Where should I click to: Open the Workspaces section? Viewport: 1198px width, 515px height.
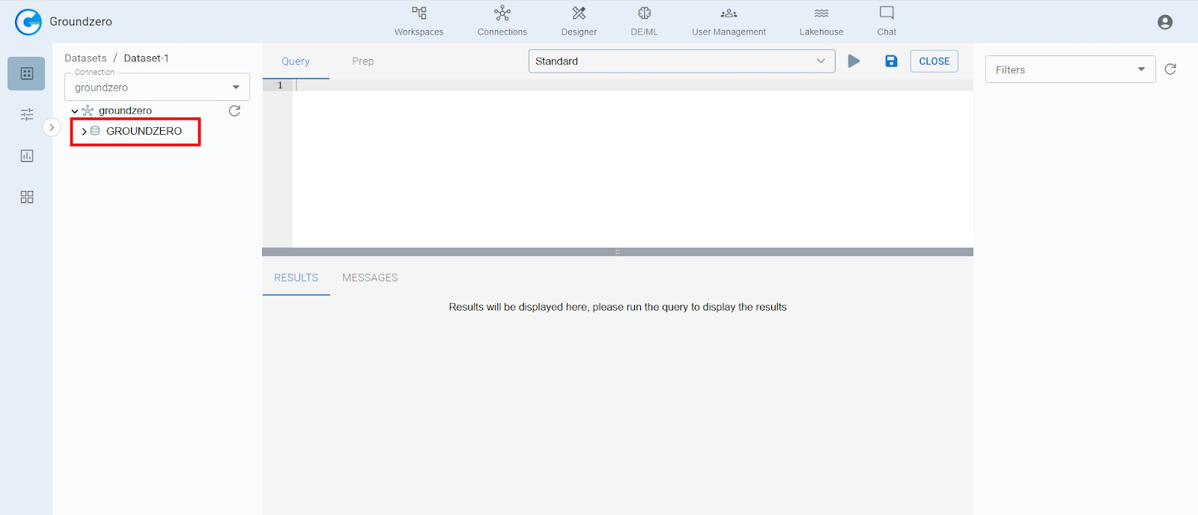pyautogui.click(x=419, y=21)
